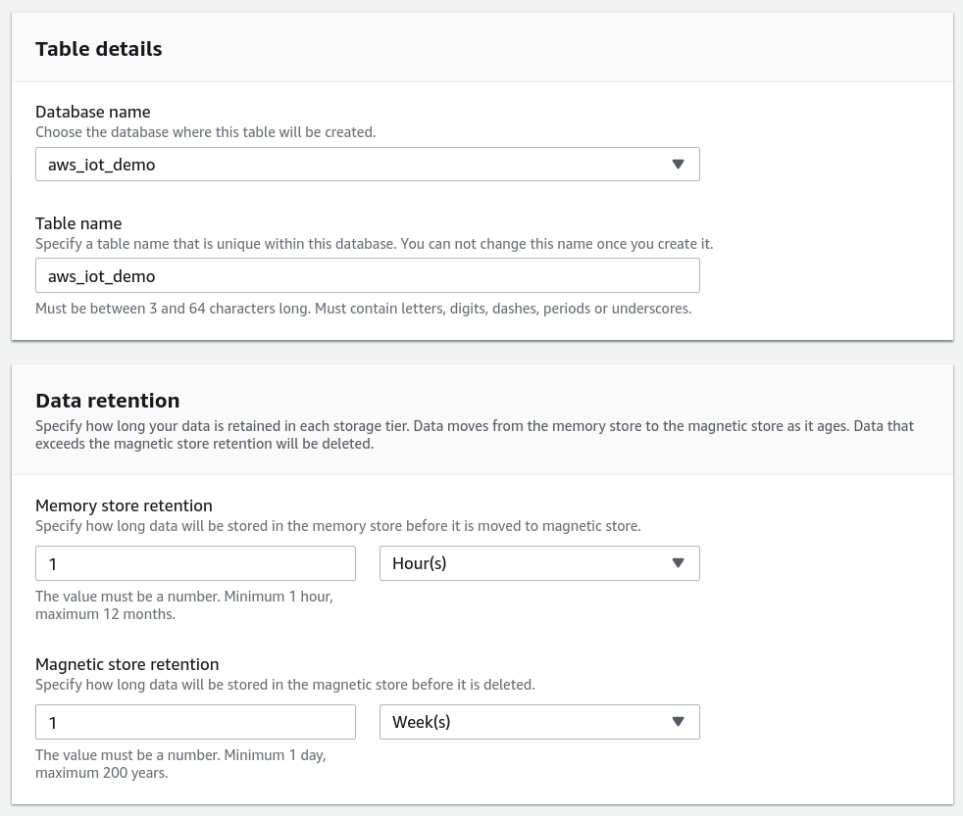Click the Table details section header
Screen dimensions: 963x816
tap(98, 48)
